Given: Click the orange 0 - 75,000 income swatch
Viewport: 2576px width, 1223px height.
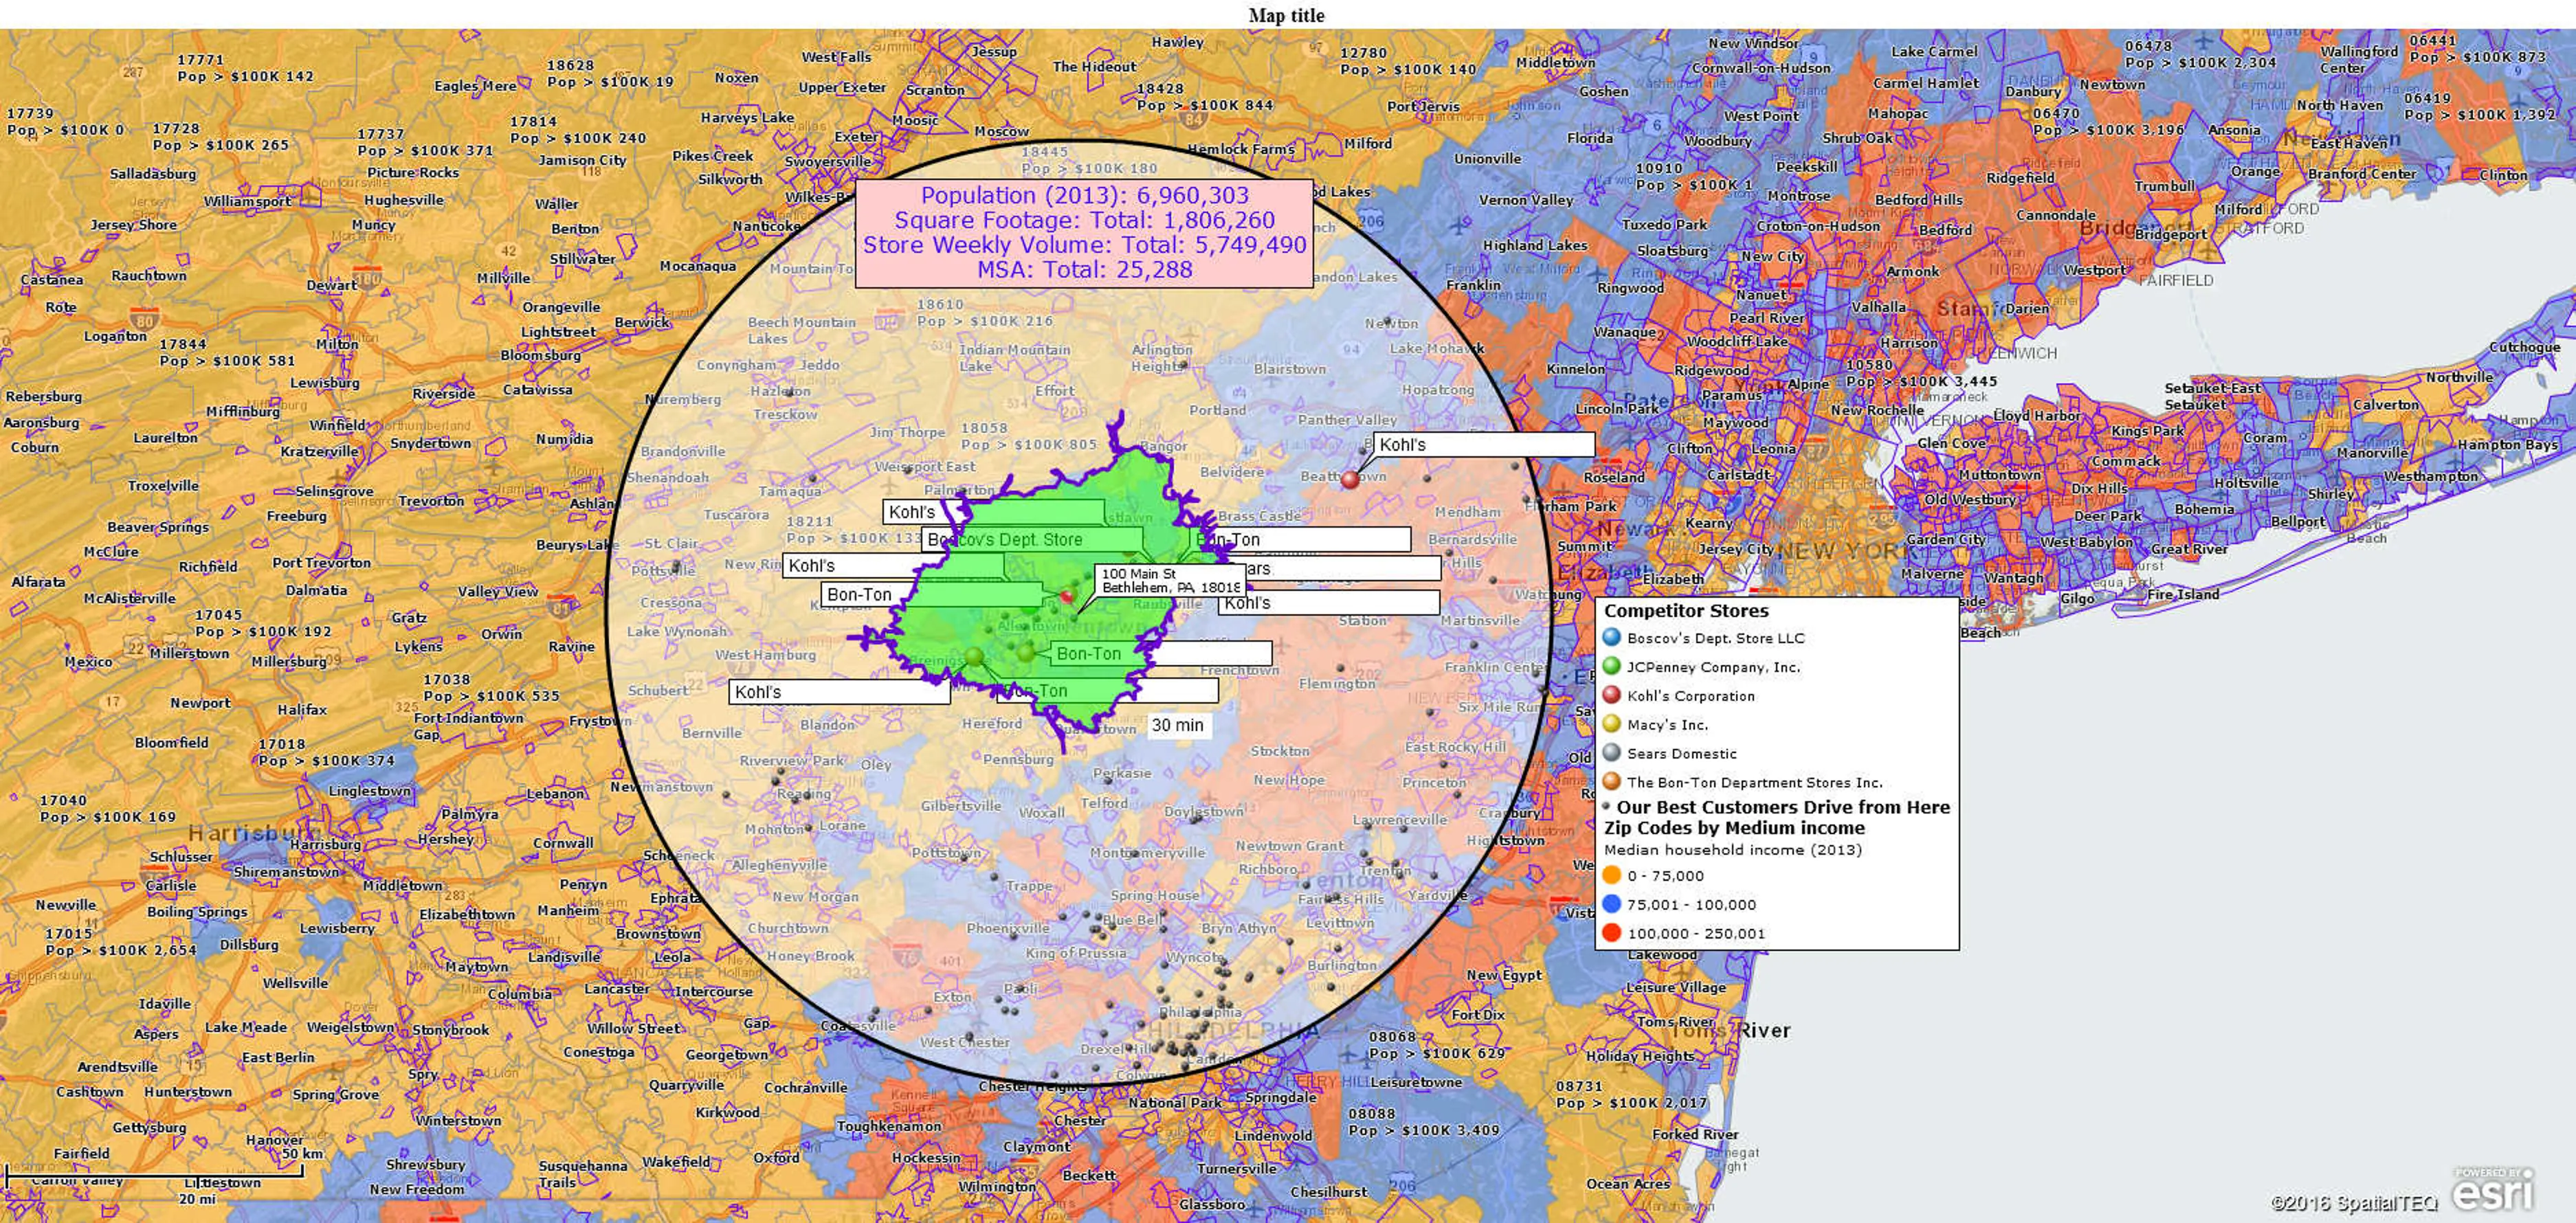Looking at the screenshot, I should [x=1611, y=875].
